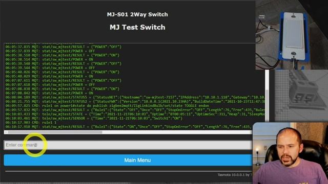Screen dimensions: 328x184
Task: Click the 06:10:17.903 CMD: rule1 1 log line
Action: coord(31,123)
